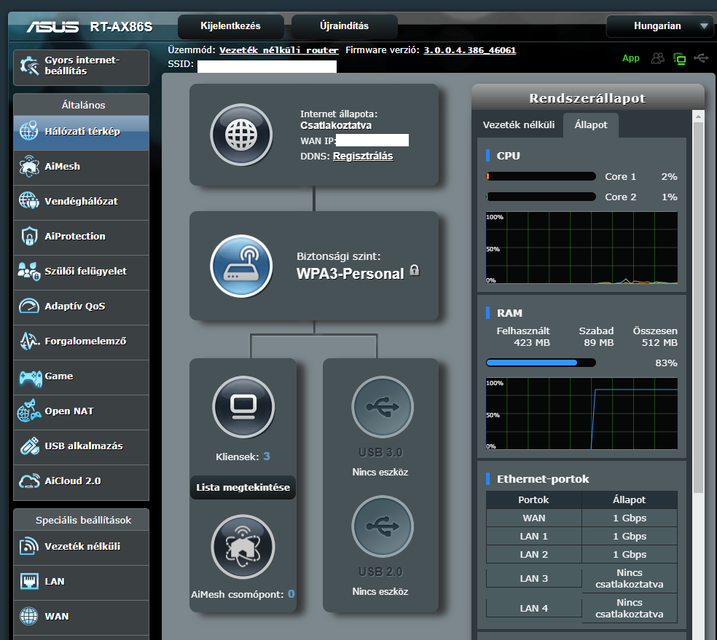717x640 pixels.
Task: Go to the AiMesh menu item
Action: click(x=82, y=167)
